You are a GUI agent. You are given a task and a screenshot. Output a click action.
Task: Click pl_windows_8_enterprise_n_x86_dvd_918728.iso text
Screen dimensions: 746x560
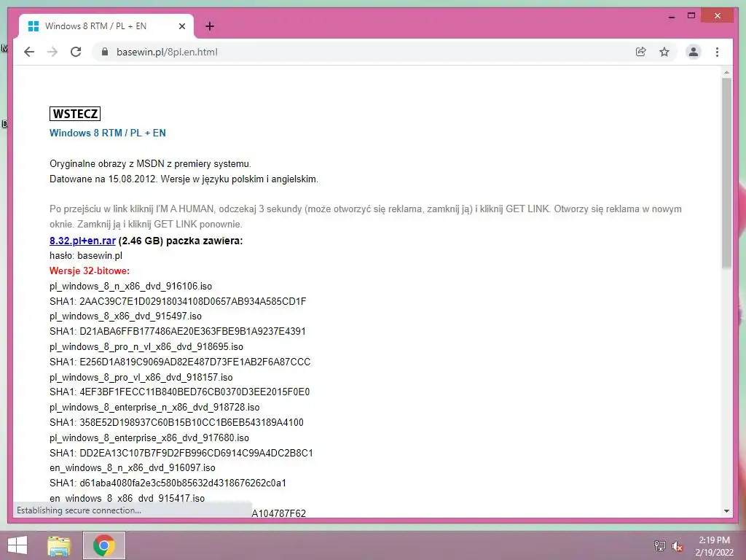coord(154,407)
